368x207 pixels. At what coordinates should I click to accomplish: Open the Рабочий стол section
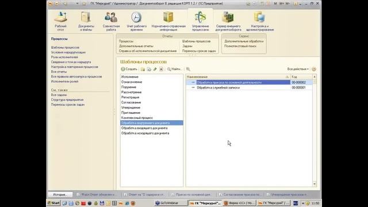tap(61, 21)
